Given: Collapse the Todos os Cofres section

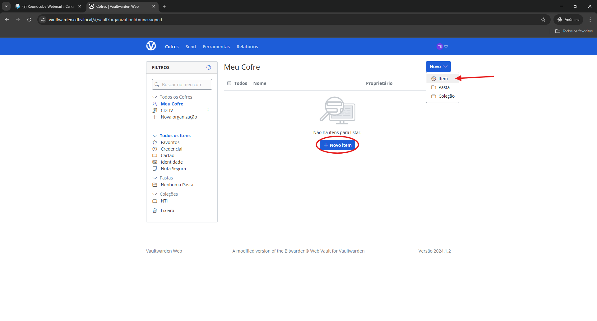Looking at the screenshot, I should [155, 97].
